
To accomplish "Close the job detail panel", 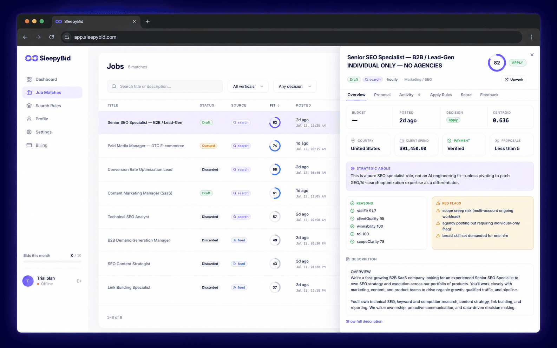I will click(532, 55).
